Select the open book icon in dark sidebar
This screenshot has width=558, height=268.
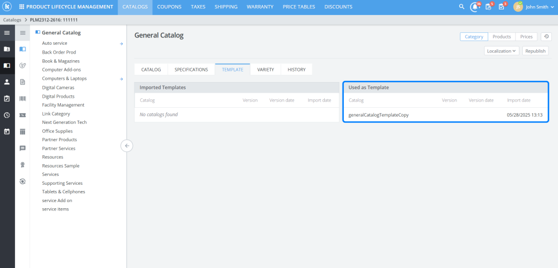pyautogui.click(x=7, y=65)
